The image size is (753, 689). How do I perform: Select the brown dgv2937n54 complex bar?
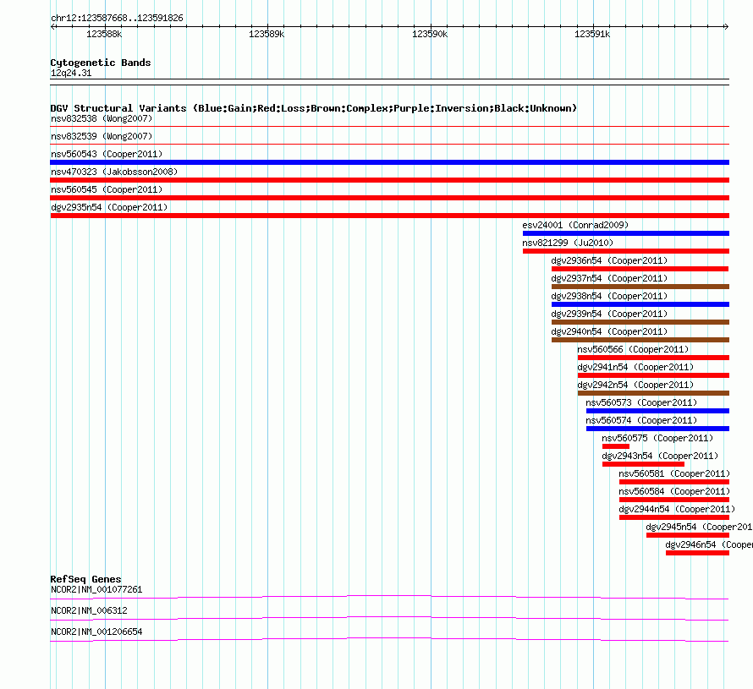[640, 287]
